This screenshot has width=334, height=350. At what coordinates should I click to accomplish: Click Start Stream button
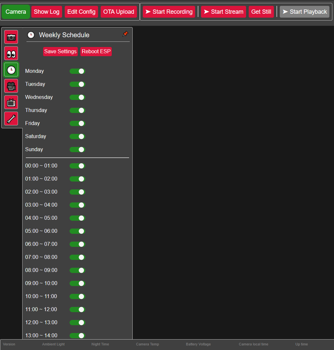(224, 12)
